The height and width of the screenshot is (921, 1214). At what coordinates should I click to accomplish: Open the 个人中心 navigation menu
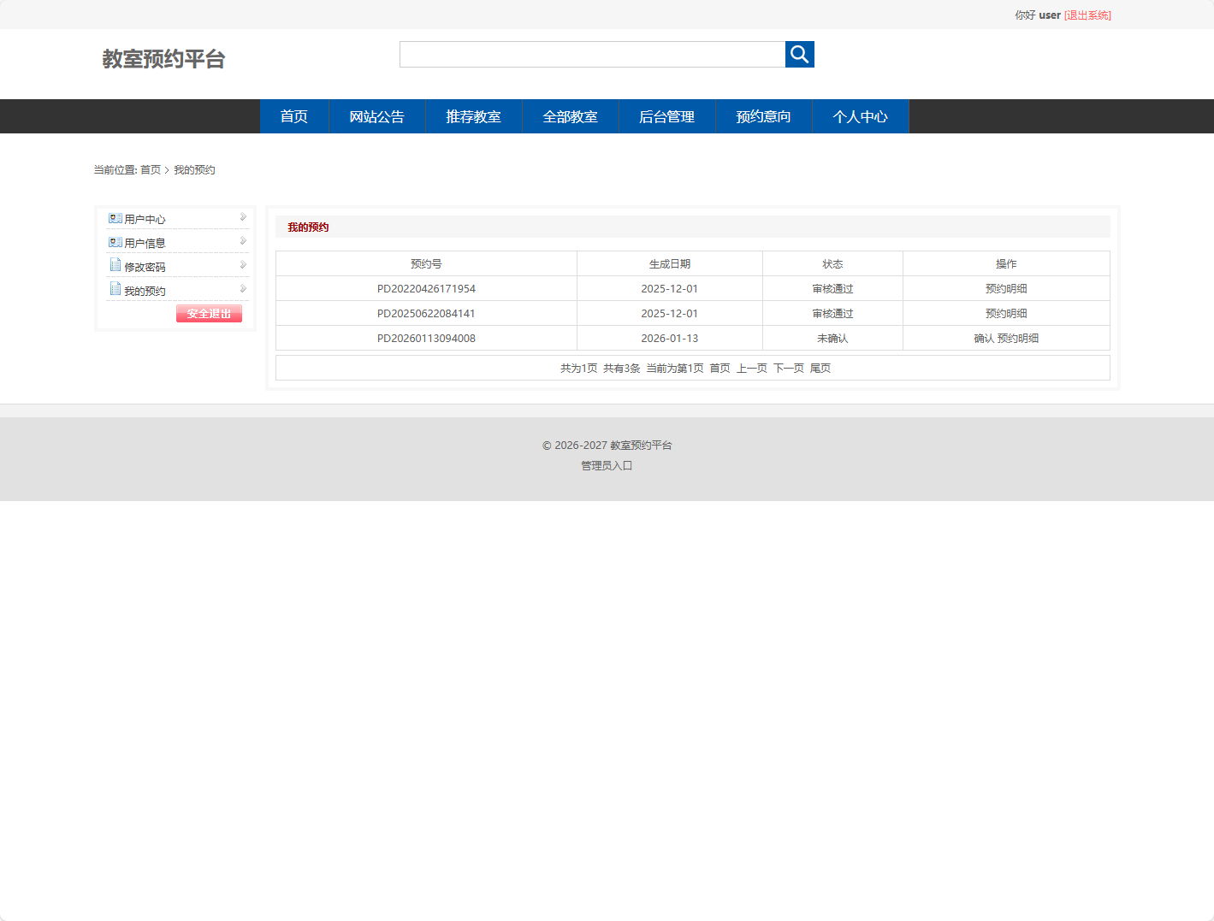861,116
